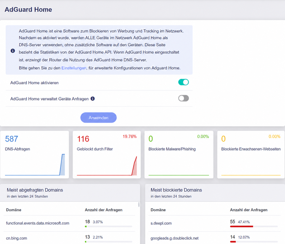This screenshot has height=244, width=285.
Task: Select the s.deepl.com blocked domain
Action: click(x=161, y=223)
